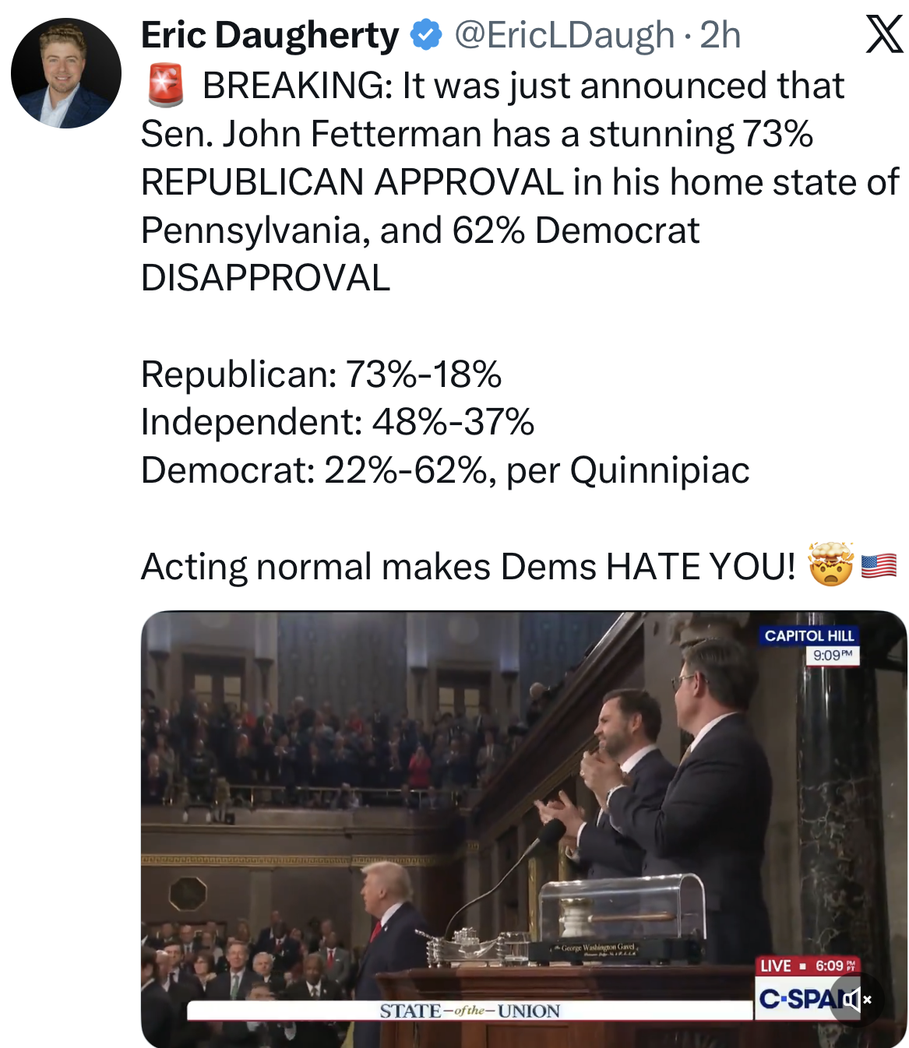The image size is (909, 1048).
Task: Click the "Independent: 48%-37%" text line
Action: click(x=337, y=422)
